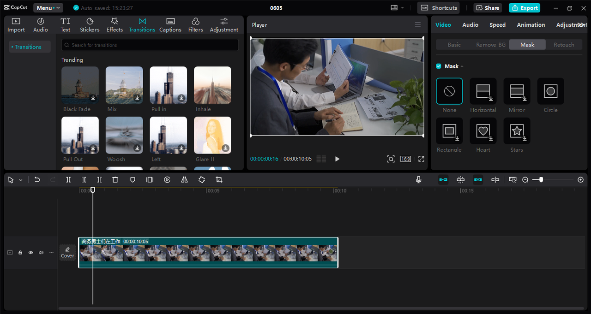Open the Adjustment tab in top toolbar

[x=224, y=25]
